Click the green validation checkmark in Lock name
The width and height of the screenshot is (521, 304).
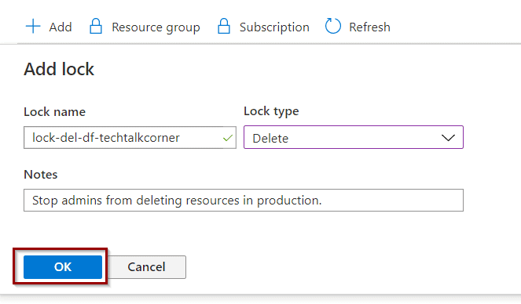click(228, 138)
